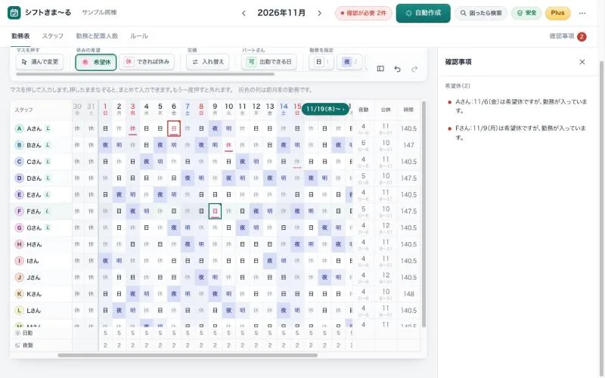Click Aさん's red-outlined cell on day 6
The width and height of the screenshot is (605, 378).
[x=174, y=129]
